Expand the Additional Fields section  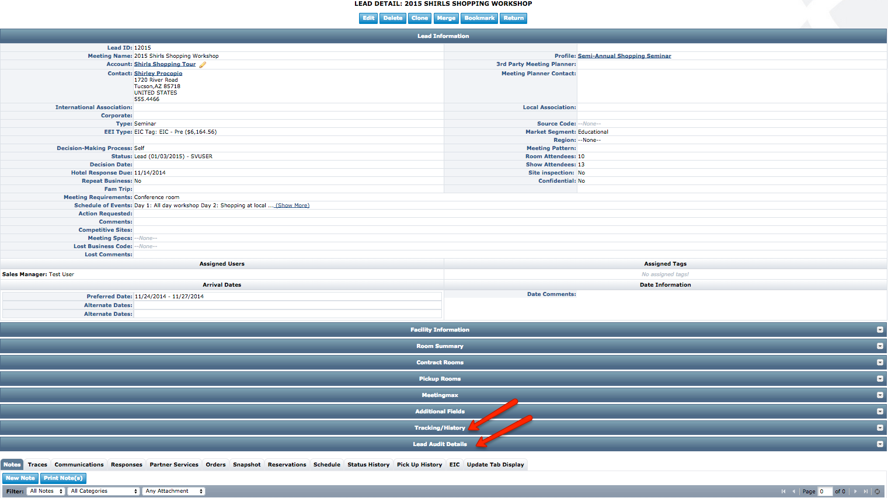click(x=880, y=412)
